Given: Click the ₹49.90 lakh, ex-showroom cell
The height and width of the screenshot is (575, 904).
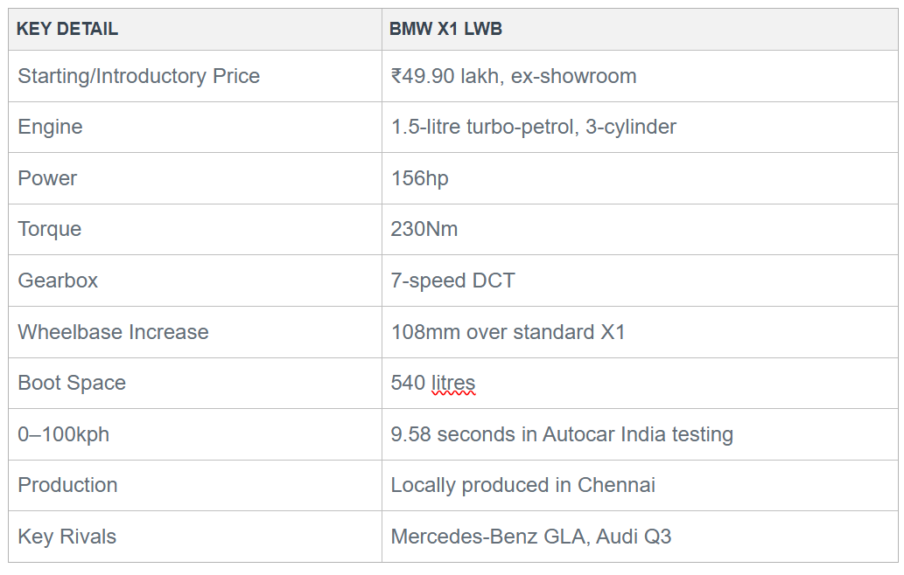Looking at the screenshot, I should [640, 76].
